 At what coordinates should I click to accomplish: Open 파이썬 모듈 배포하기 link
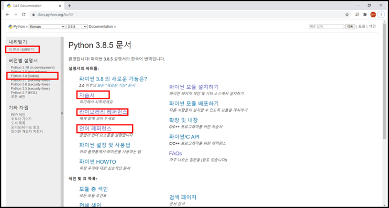(x=194, y=103)
